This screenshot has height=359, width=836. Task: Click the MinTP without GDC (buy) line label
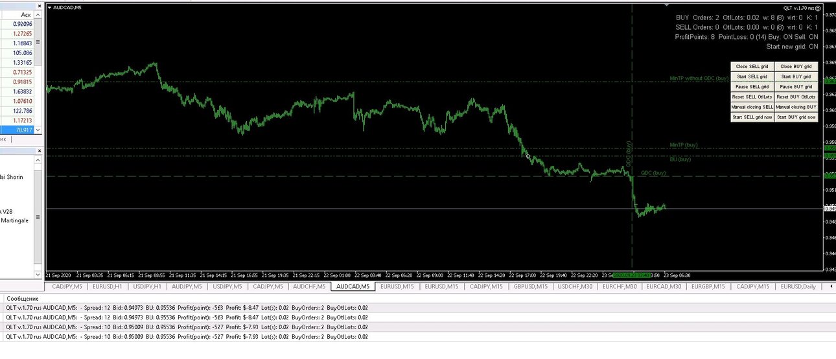coord(699,78)
